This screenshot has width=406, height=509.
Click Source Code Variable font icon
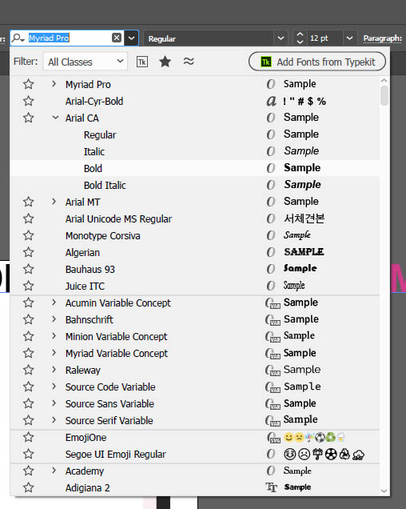273,387
